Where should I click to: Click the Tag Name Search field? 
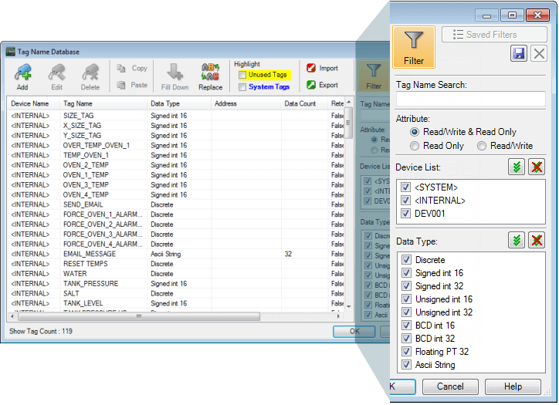(470, 99)
